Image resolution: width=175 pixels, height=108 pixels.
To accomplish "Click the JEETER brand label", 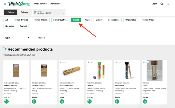I will pos(90,86).
